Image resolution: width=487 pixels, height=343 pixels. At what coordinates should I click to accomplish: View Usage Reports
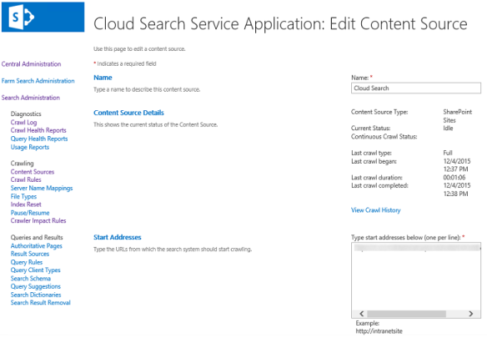coord(30,147)
